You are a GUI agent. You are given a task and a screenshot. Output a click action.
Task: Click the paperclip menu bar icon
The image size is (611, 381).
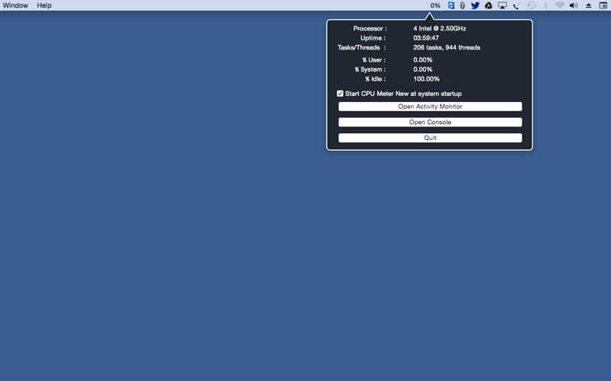tap(462, 5)
